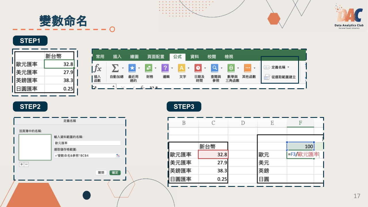Click the Text functions 文字 icon
This screenshot has width=368, height=207.
[182, 68]
